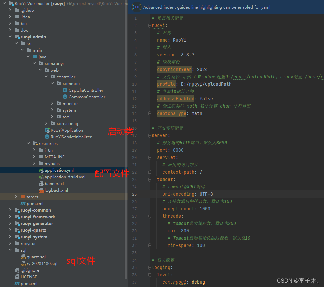Viewport: 324px width, 287px height.
Task: Select the tool package
Action: tap(66, 117)
